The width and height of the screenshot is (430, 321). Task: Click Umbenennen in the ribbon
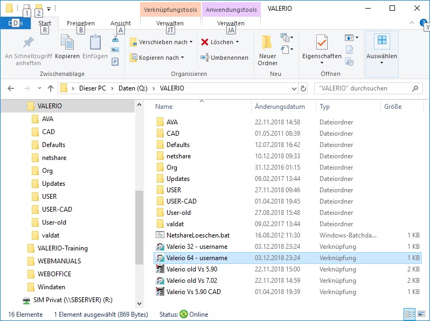224,58
